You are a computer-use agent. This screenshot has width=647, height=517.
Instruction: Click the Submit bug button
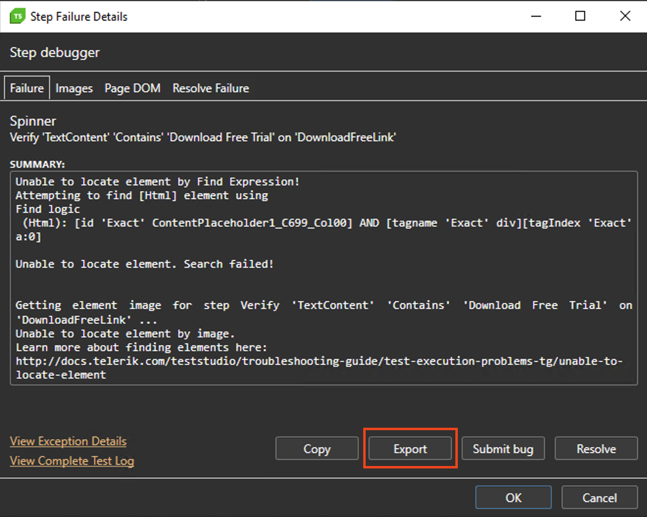503,449
